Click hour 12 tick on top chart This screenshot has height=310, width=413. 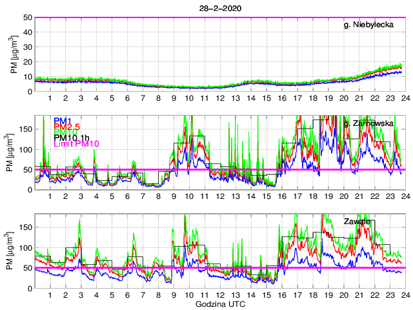pyautogui.click(x=220, y=98)
